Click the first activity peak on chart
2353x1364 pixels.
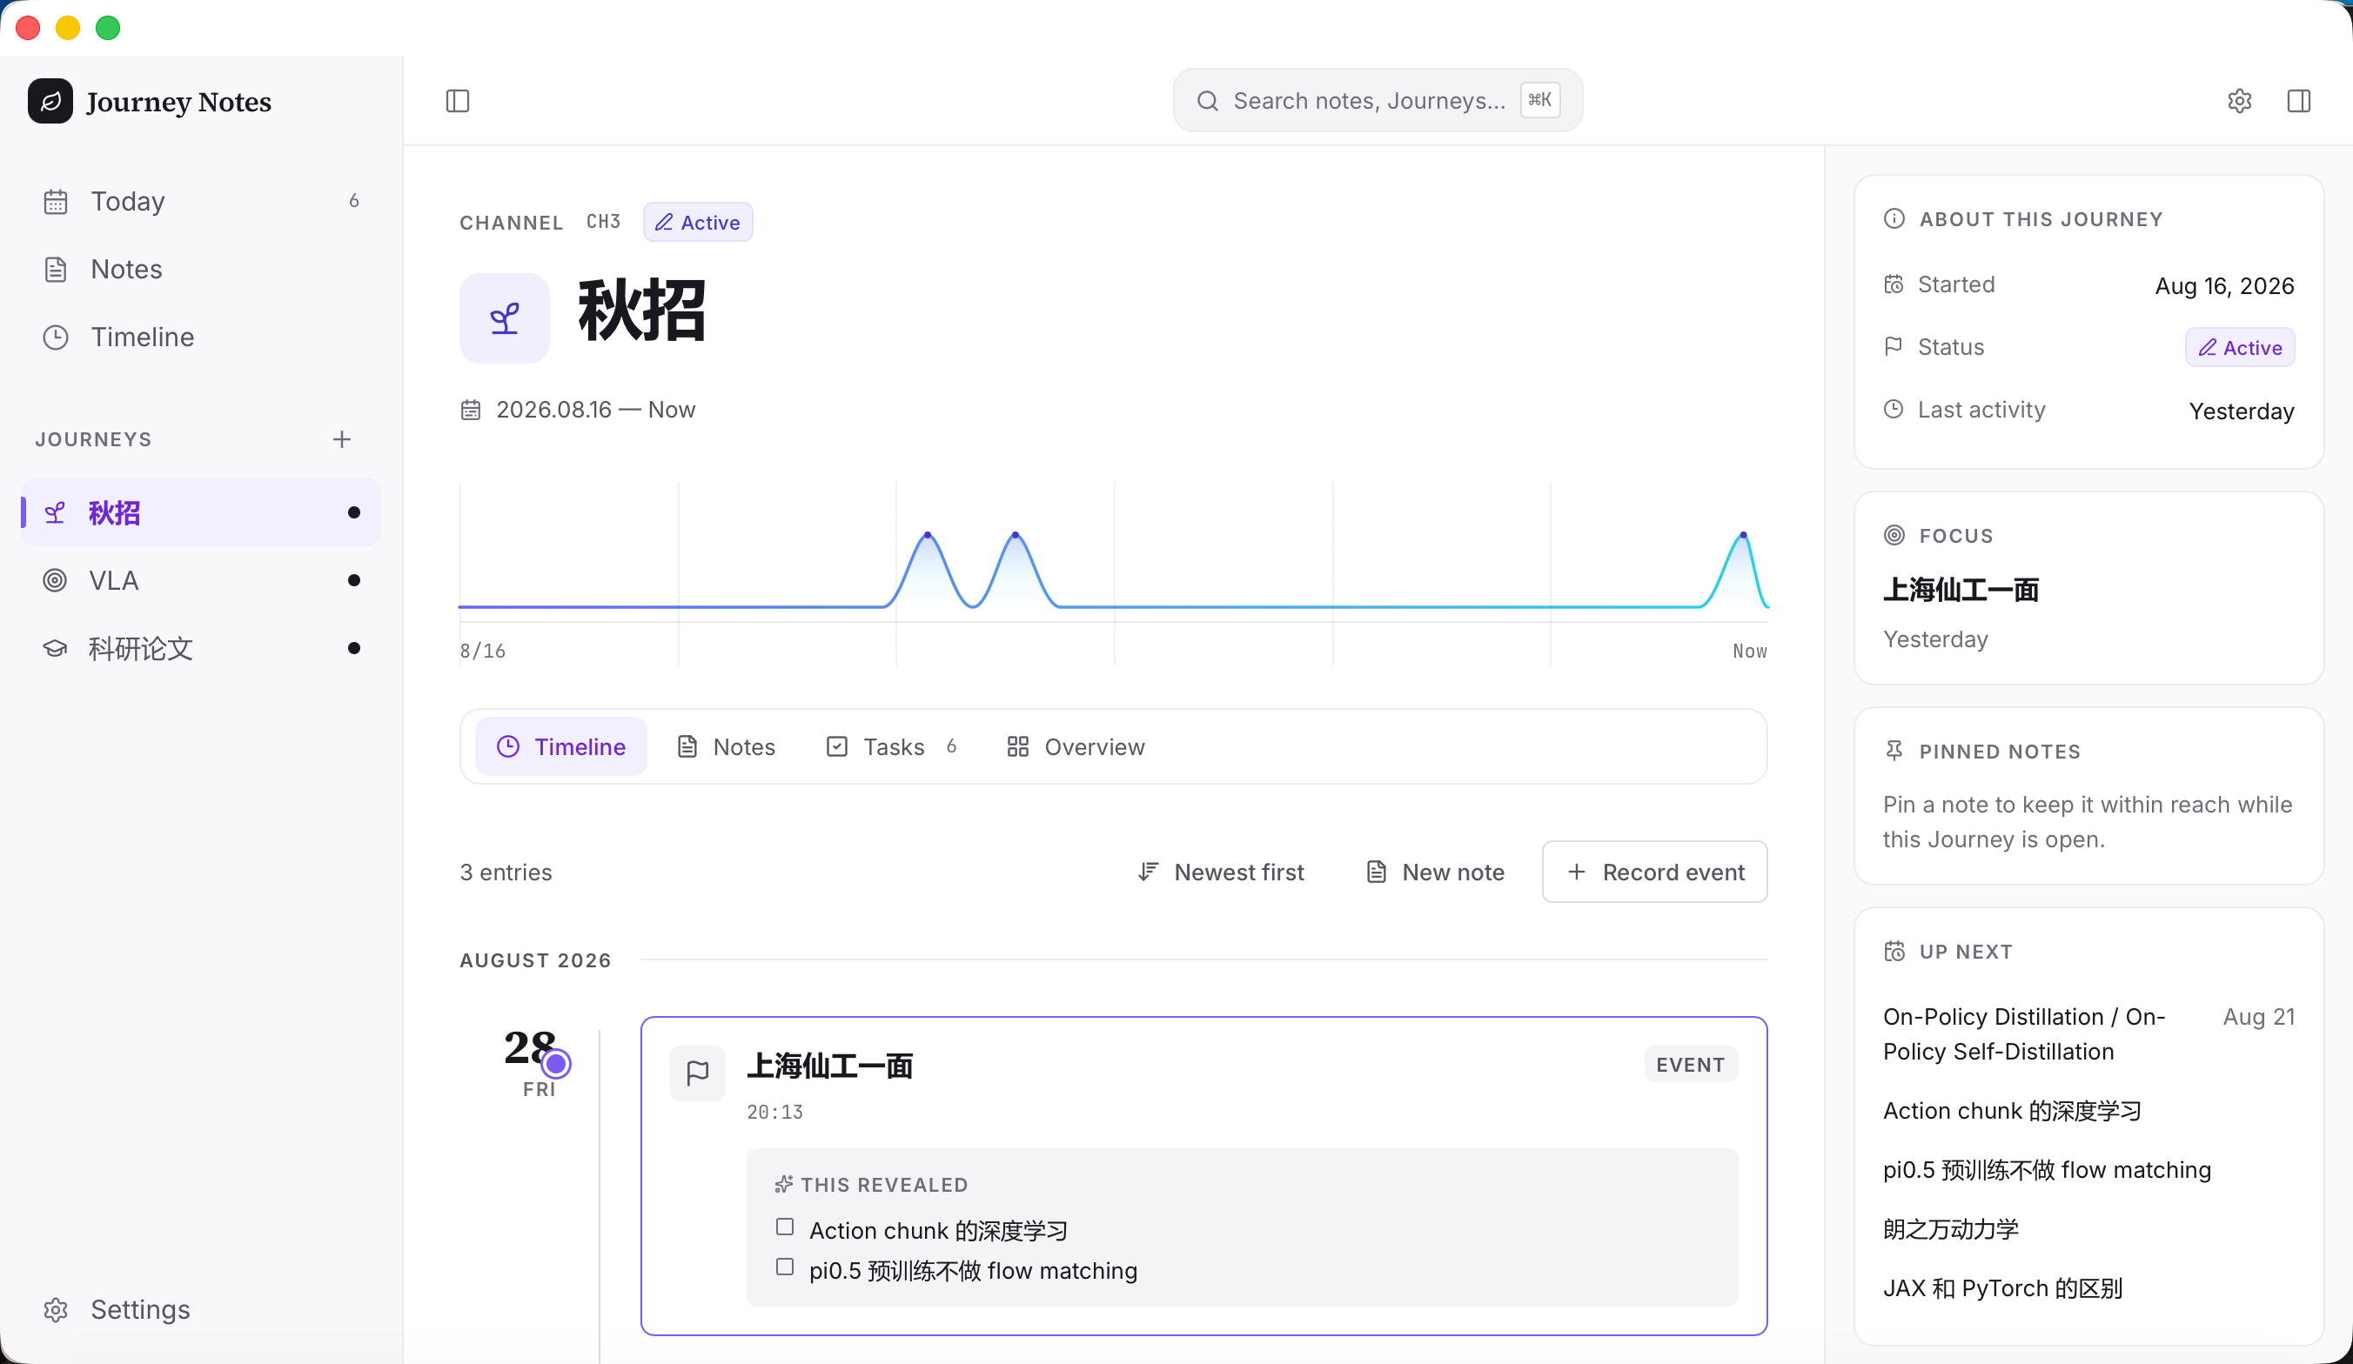[928, 535]
